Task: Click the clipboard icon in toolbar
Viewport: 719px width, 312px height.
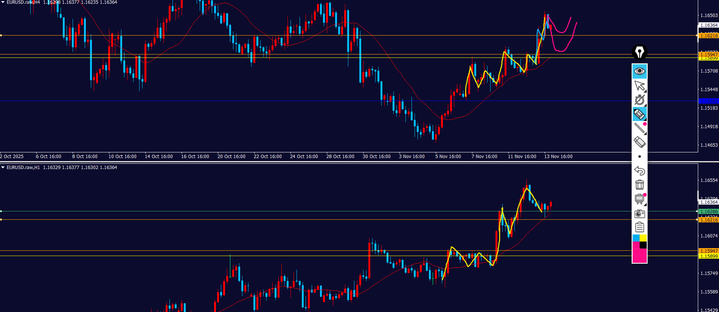Action: (640, 227)
